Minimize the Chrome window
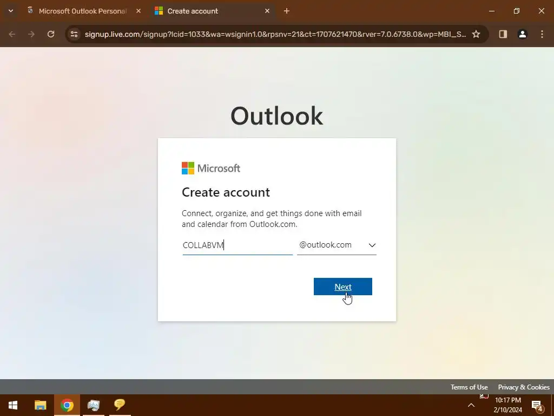The height and width of the screenshot is (416, 554). [x=491, y=11]
